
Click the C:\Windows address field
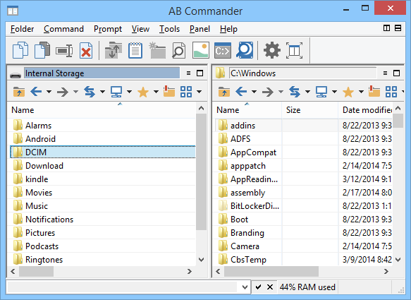click(x=303, y=73)
